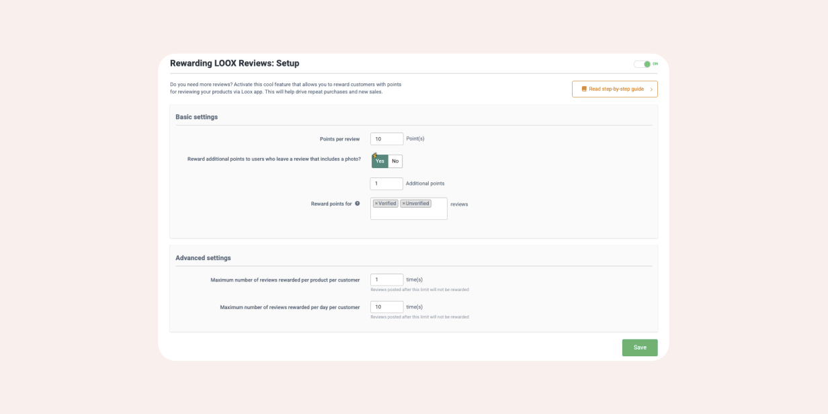
Task: Click the chevron arrow on guide button
Action: coord(651,89)
